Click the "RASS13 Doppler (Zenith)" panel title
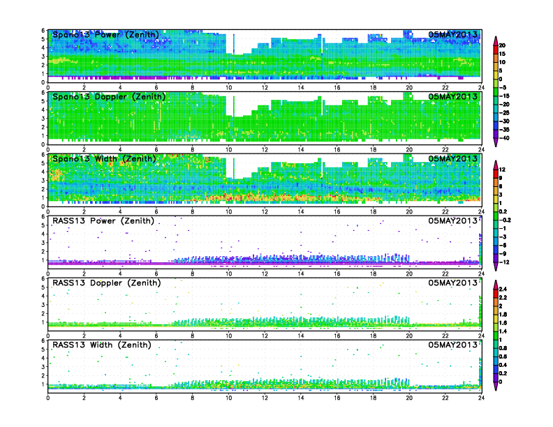The image size is (553, 427). [x=107, y=283]
